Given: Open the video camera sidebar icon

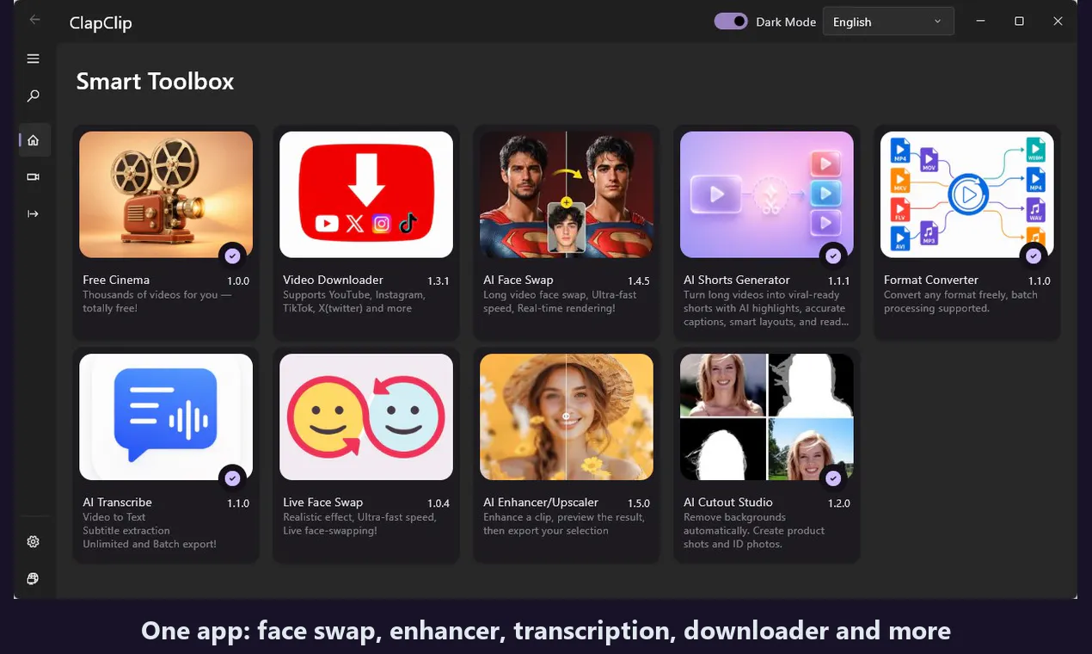Looking at the screenshot, I should click(34, 176).
